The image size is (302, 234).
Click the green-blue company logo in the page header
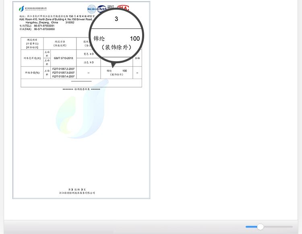tap(21, 9)
